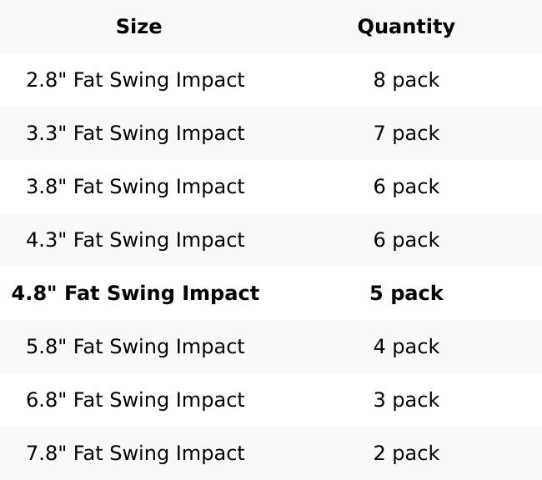
Task: Click the 6 pack cell for 3.8" size
Action: 406,187
